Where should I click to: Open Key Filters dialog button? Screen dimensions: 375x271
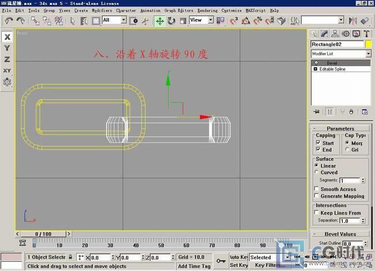point(270,265)
